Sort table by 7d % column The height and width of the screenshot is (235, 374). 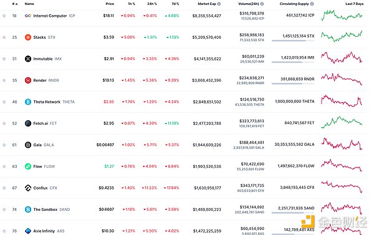(x=175, y=4)
